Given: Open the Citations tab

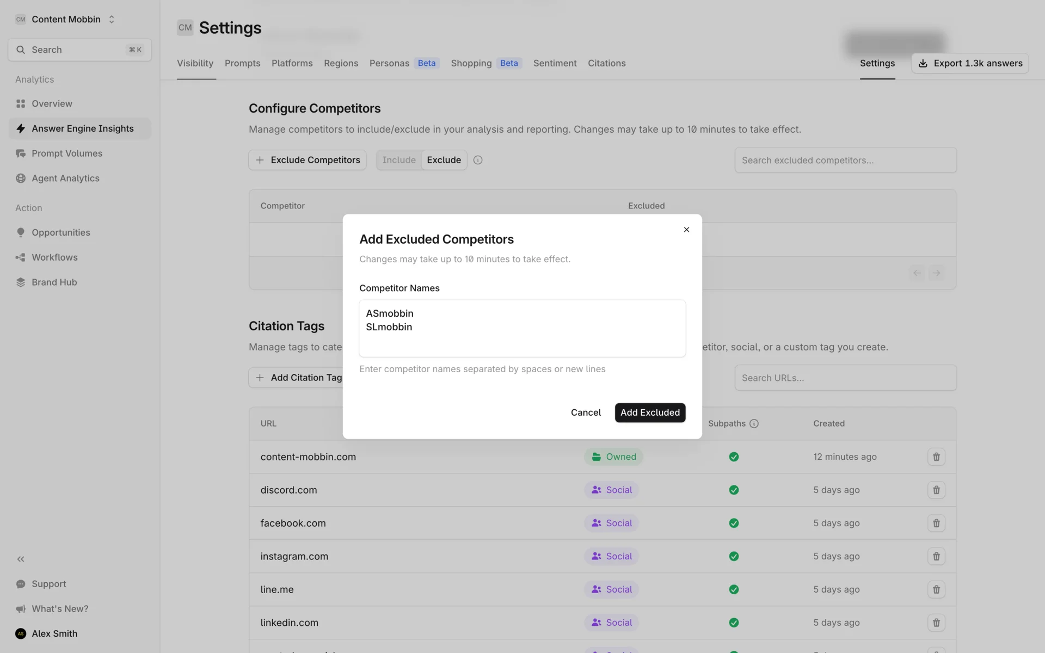Looking at the screenshot, I should (606, 63).
